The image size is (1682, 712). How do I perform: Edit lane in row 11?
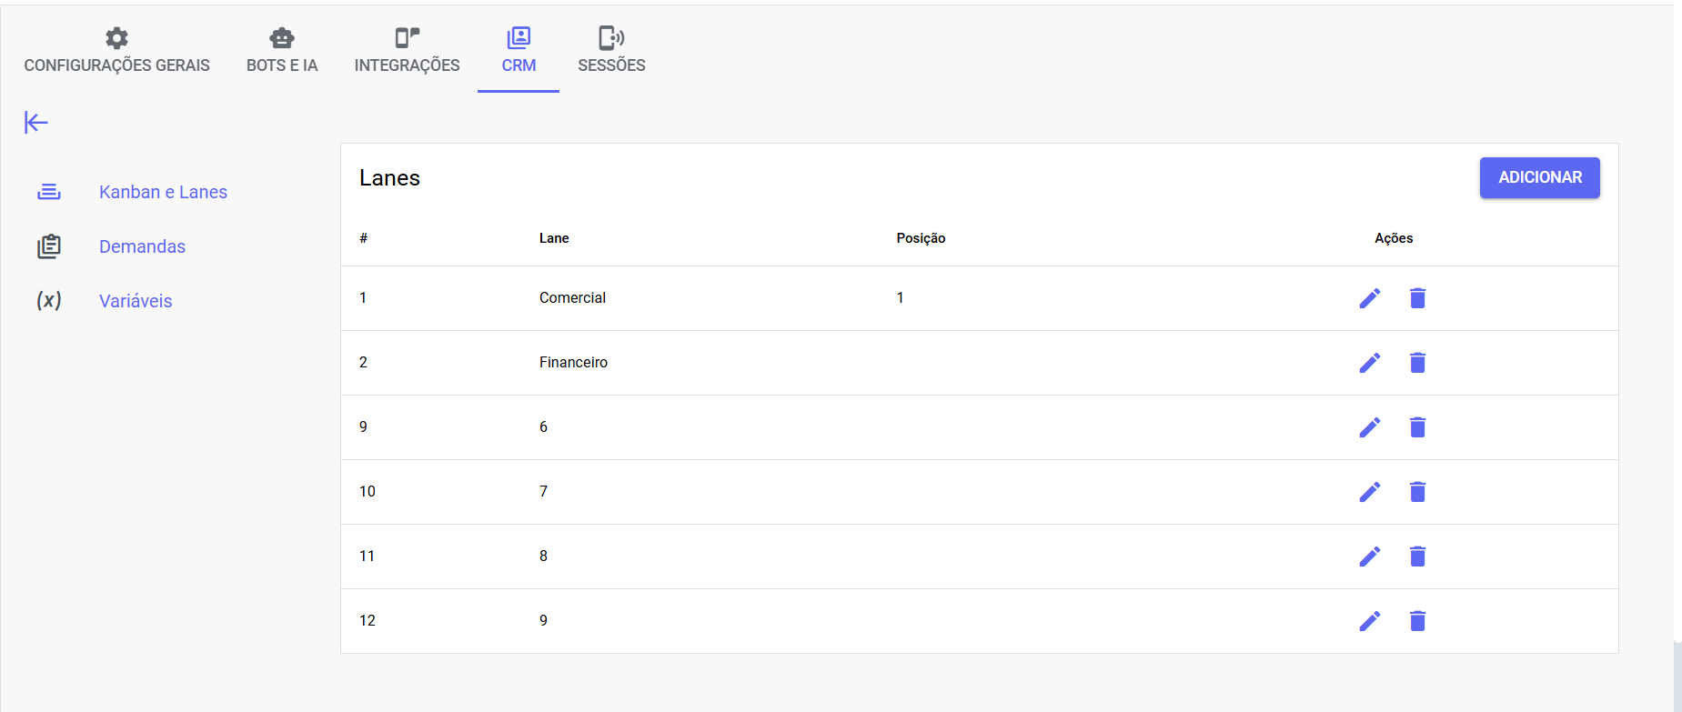(x=1369, y=557)
